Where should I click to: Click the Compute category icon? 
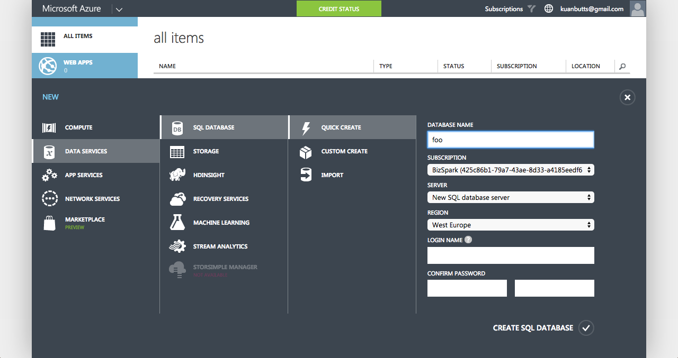[49, 127]
